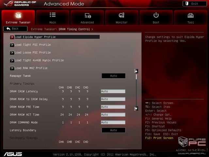Click the arrow icon beside Load RAW MHZ Profile
This screenshot has height=157, width=209.
(12, 68)
